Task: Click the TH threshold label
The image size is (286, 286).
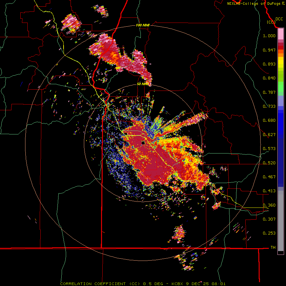Action: point(273,248)
